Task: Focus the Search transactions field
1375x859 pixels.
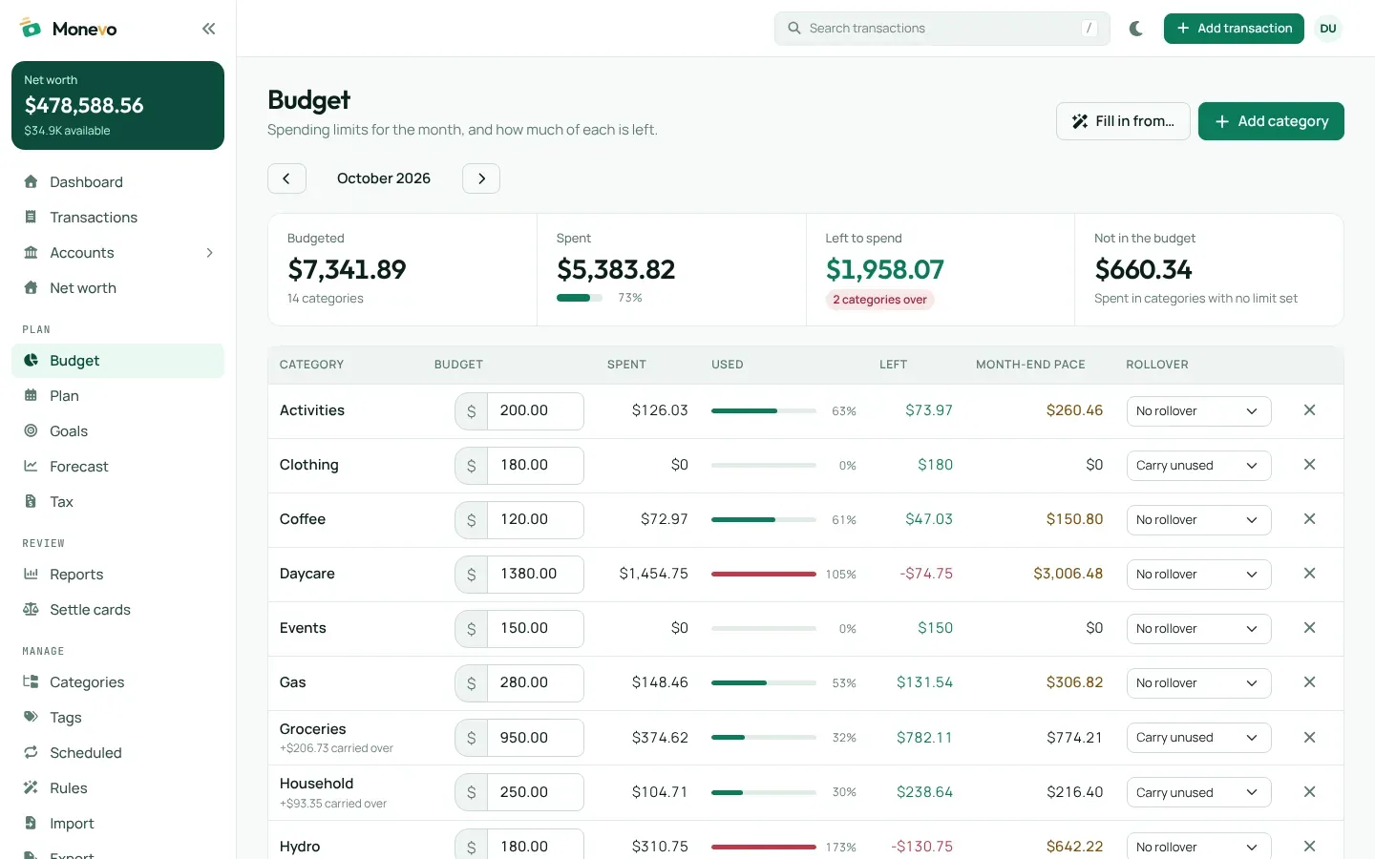Action: tap(941, 29)
